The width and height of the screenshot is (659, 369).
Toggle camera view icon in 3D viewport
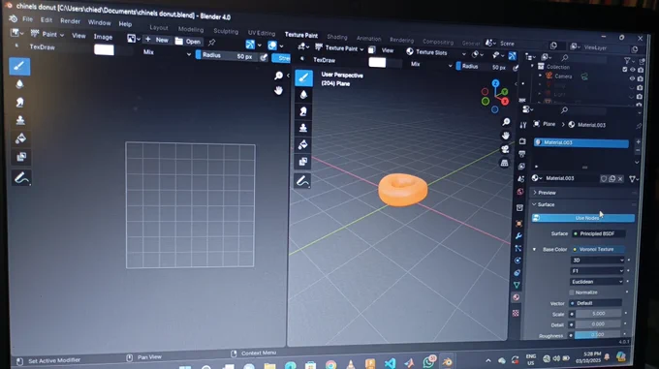pyautogui.click(x=505, y=149)
